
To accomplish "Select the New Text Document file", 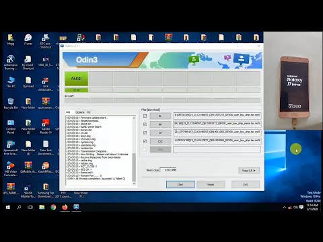I will (x=46, y=148).
